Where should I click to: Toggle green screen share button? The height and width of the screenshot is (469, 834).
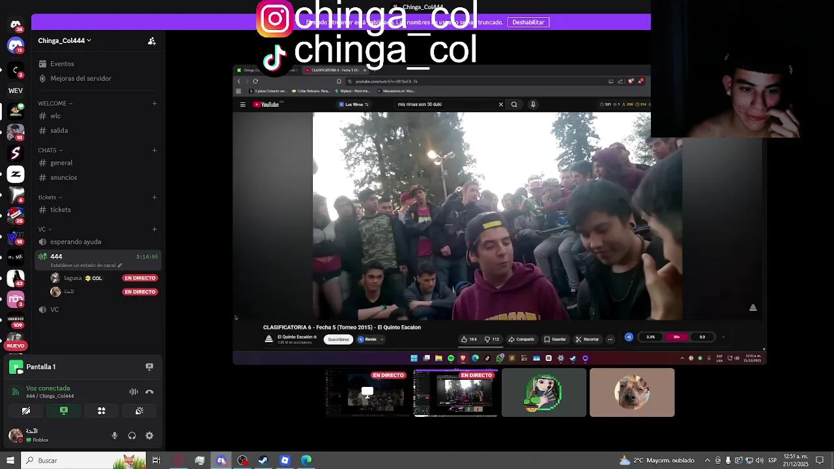64,411
